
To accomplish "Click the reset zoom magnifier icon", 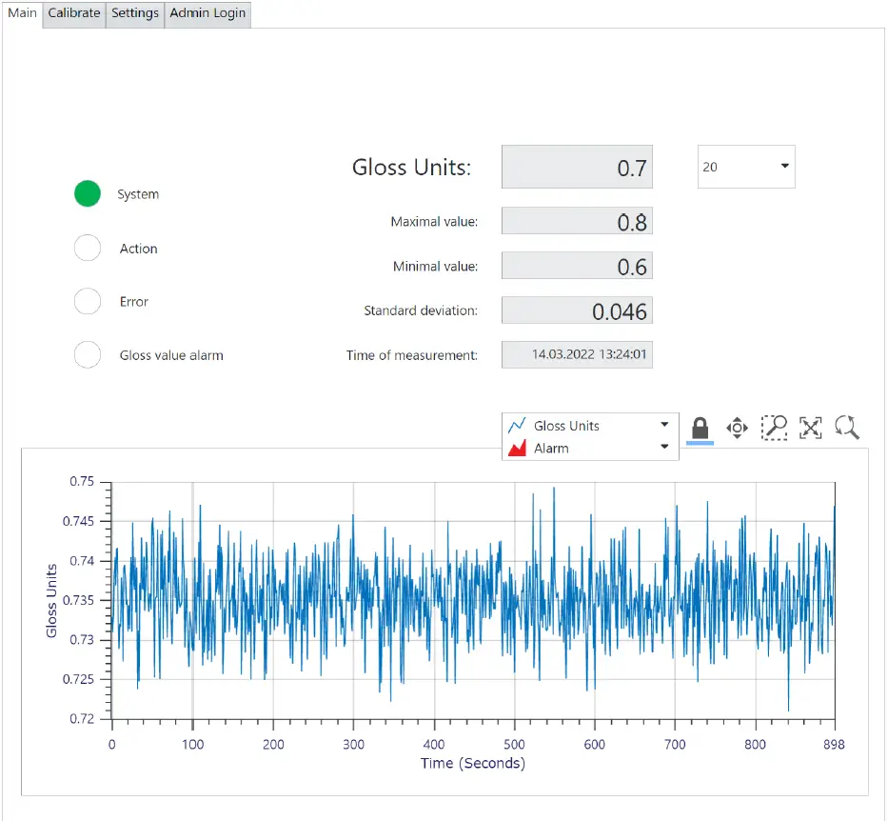I will click(x=847, y=428).
